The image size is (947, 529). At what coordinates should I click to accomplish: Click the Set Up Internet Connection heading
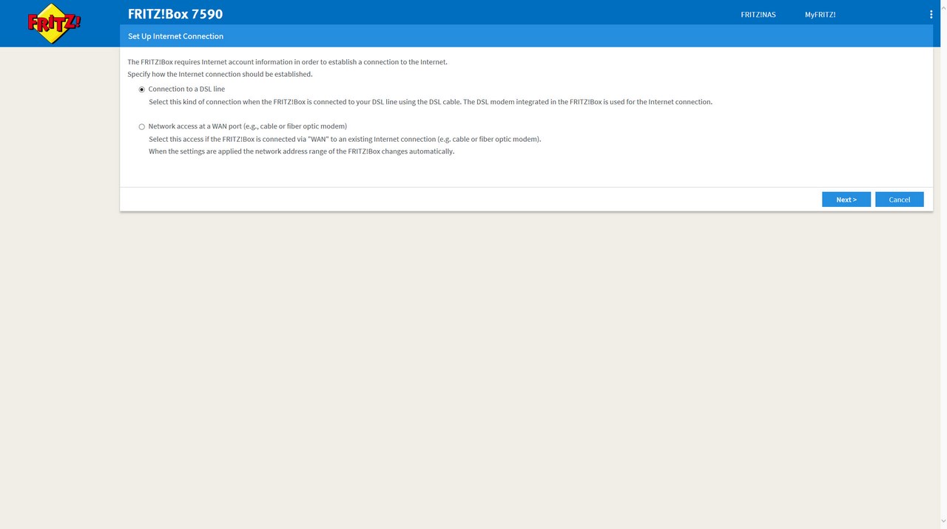pyautogui.click(x=175, y=36)
